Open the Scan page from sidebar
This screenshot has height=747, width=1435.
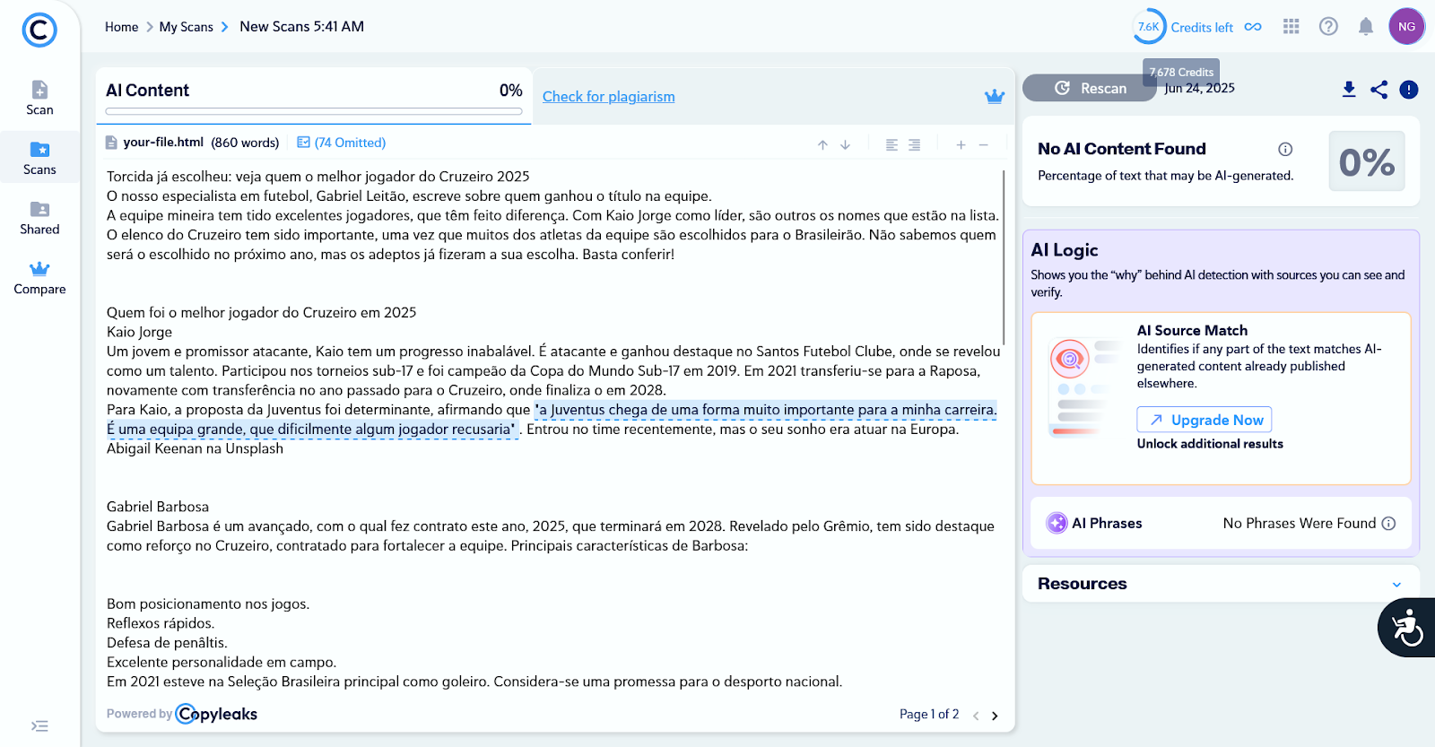39,99
